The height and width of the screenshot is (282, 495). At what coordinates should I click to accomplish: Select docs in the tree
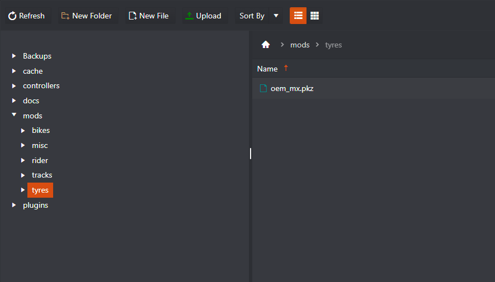31,101
